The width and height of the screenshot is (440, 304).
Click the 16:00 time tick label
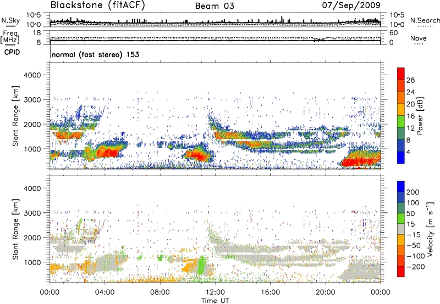[270, 292]
